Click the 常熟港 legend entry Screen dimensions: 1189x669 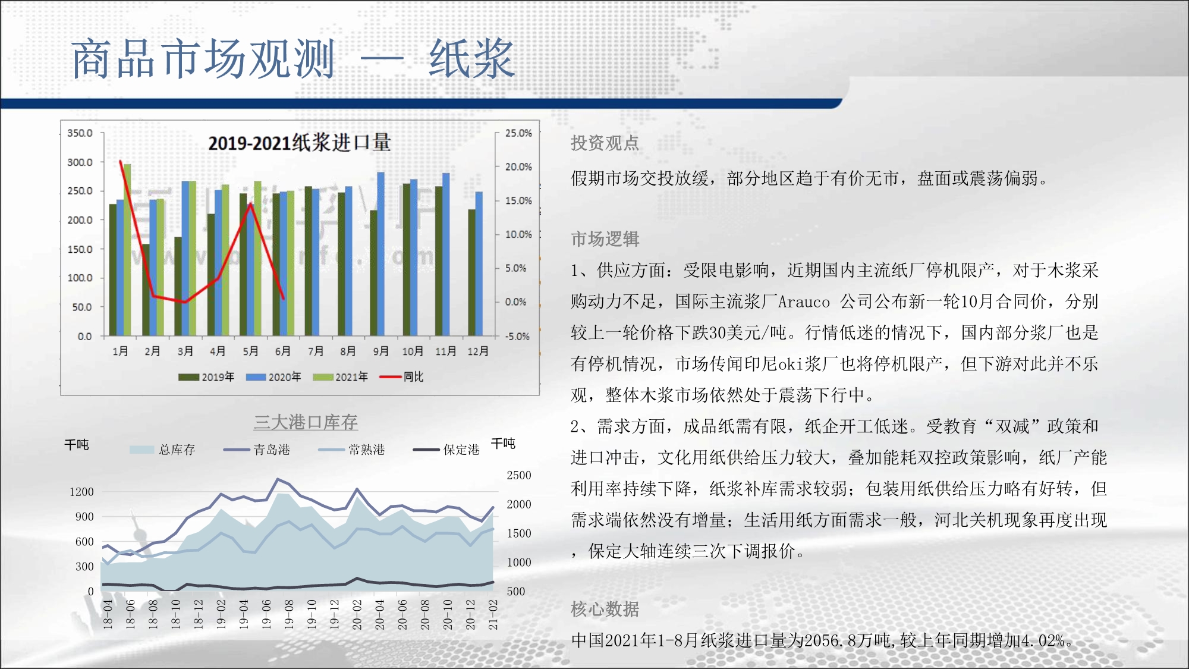pos(351,450)
